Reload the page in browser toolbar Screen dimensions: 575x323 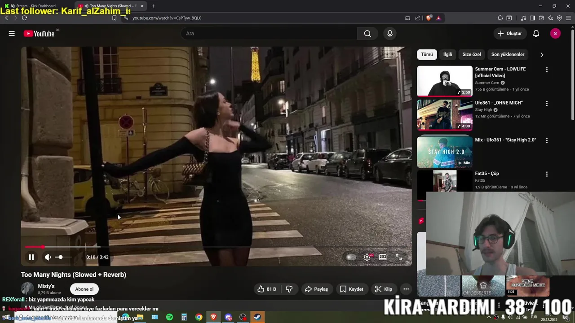[x=24, y=18]
